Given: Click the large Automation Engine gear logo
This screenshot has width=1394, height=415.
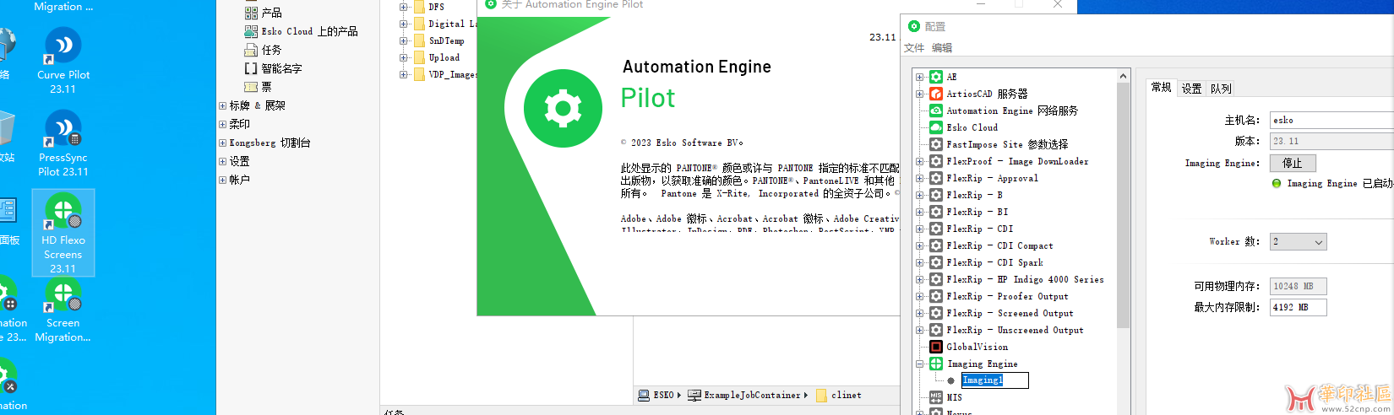Looking at the screenshot, I should [x=563, y=108].
